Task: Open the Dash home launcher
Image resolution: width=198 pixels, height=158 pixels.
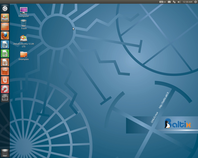Action: click(x=5, y=9)
